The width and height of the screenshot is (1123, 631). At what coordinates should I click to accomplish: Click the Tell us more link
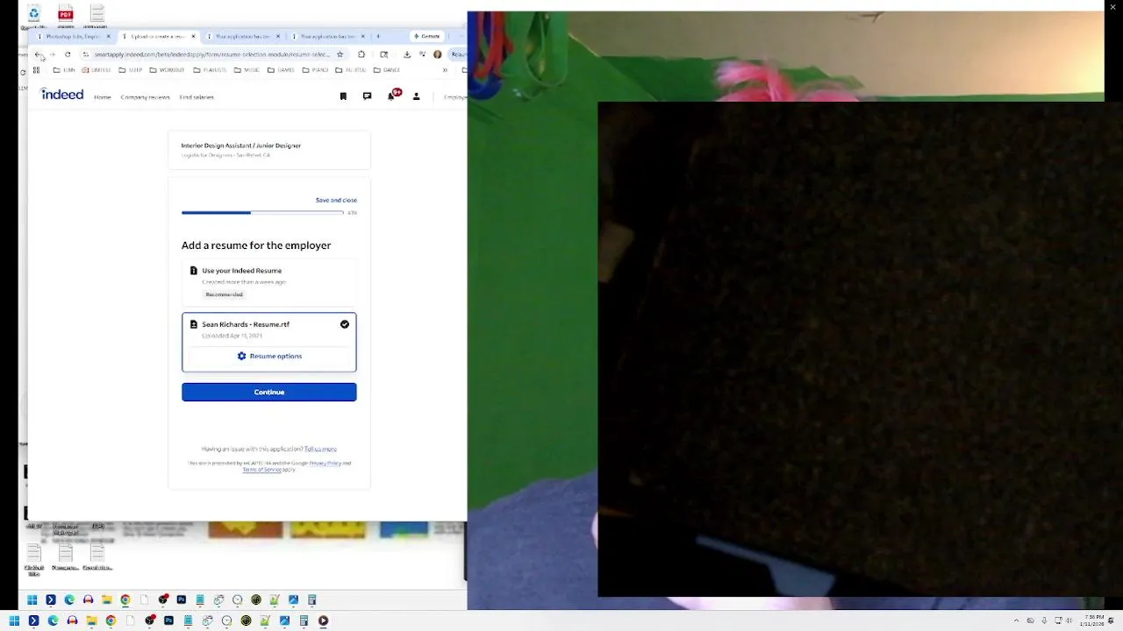point(320,449)
